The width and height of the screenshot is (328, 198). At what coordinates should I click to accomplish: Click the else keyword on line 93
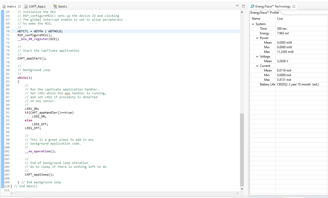[28, 120]
